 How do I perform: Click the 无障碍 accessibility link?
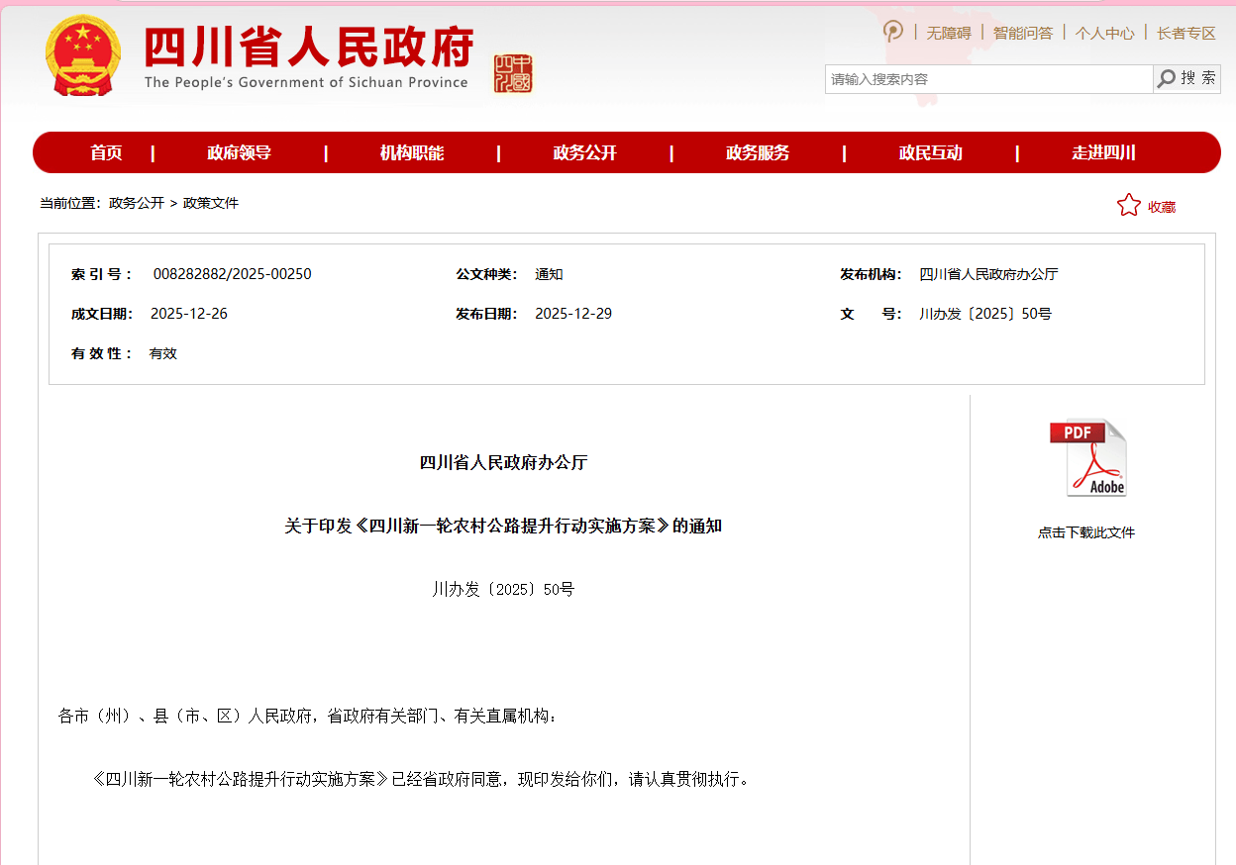point(948,33)
